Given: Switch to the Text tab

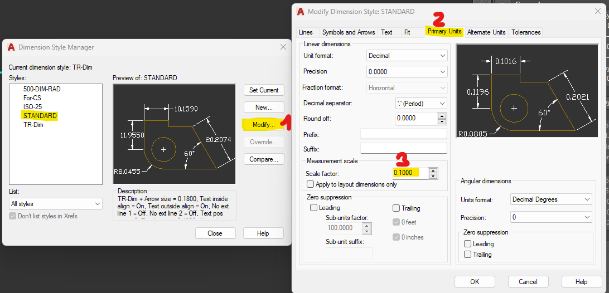Looking at the screenshot, I should [x=386, y=32].
